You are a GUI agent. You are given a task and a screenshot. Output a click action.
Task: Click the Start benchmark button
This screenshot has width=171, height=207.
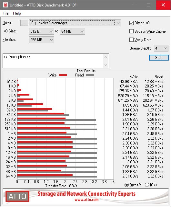click(x=159, y=58)
